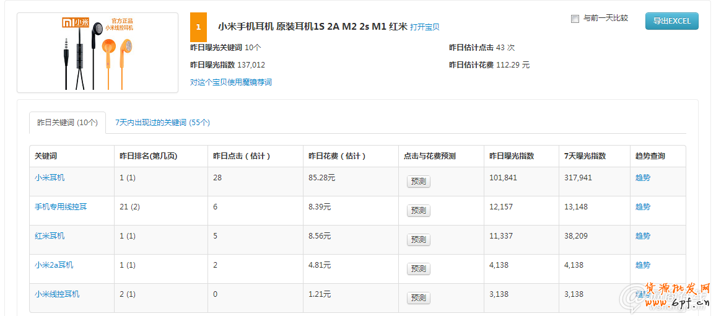The height and width of the screenshot is (316, 716).
Task: Open the 小米2a耳机 keyword link
Action: (x=54, y=265)
